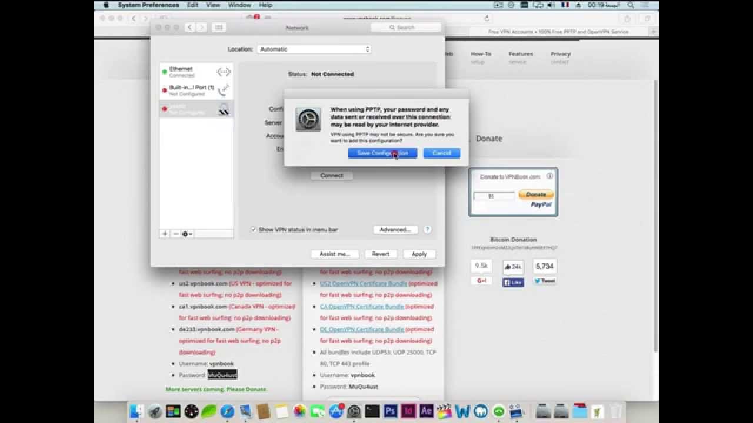The image size is (753, 423).
Task: Click the PayPal Donate button
Action: click(536, 194)
